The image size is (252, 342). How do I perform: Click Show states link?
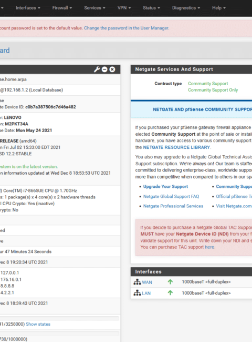pos(38,324)
